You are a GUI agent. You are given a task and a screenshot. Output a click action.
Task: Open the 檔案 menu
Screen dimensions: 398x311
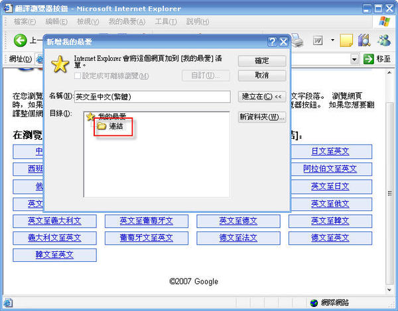pyautogui.click(x=25, y=22)
